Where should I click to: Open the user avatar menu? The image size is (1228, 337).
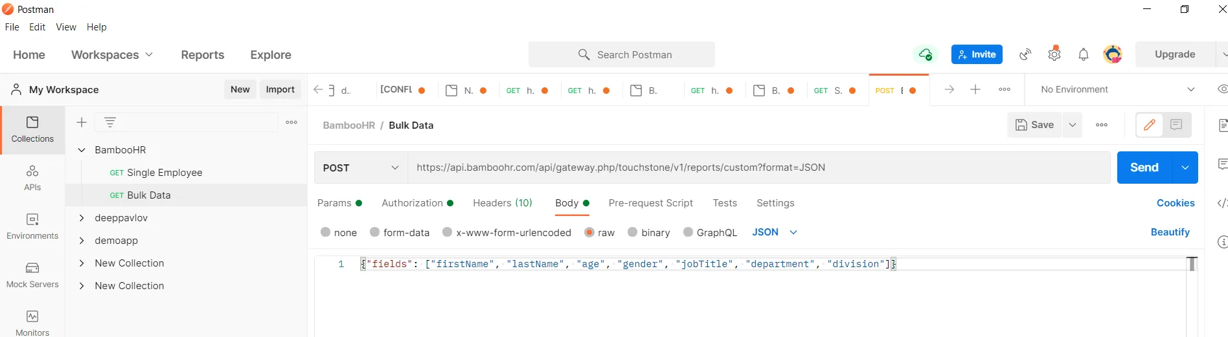tap(1113, 54)
